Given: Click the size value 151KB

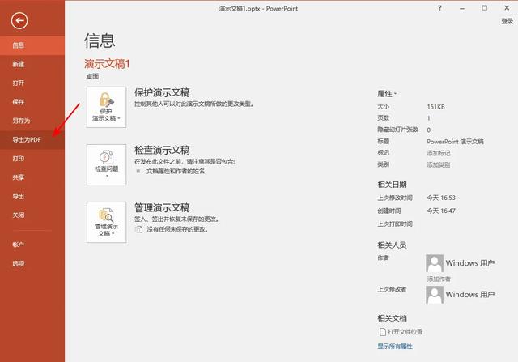Looking at the screenshot, I should [x=435, y=107].
